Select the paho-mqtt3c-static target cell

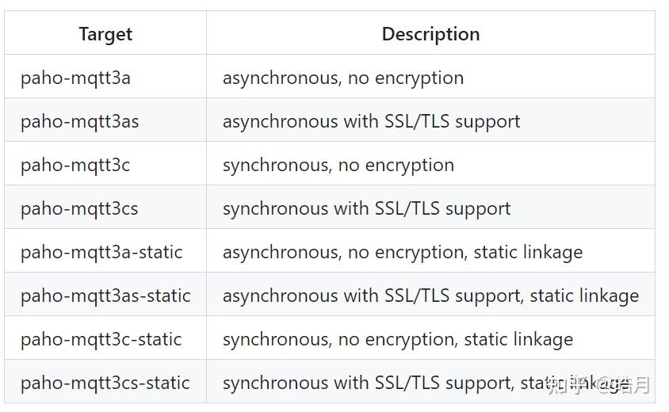click(x=101, y=339)
